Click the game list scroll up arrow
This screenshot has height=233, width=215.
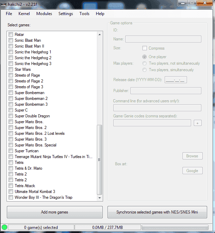[100, 35]
